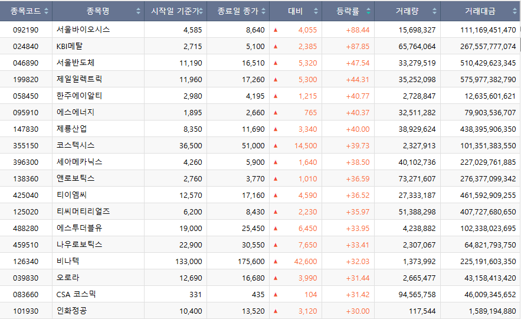Click change rate +88.44
Screen dimensions: 521x319
click(x=358, y=30)
